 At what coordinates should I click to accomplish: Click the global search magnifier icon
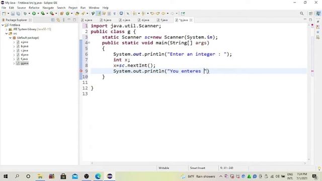pyautogui.click(x=301, y=14)
